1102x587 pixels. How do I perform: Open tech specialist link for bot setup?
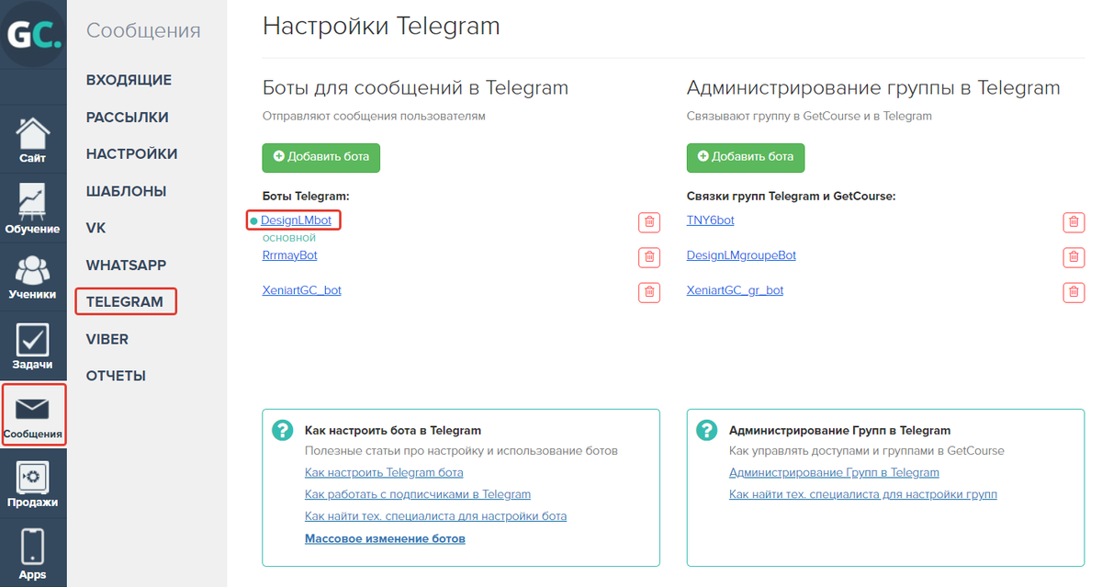tap(435, 516)
